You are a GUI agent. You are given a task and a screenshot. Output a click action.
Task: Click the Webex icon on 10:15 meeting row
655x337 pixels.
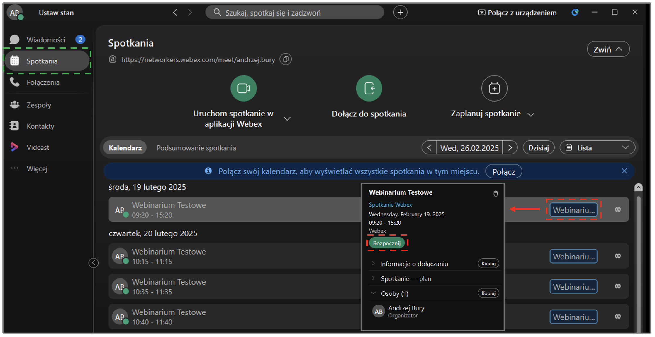pyautogui.click(x=618, y=256)
